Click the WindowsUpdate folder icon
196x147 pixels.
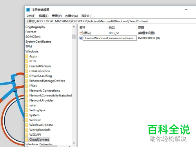[x=27, y=125]
